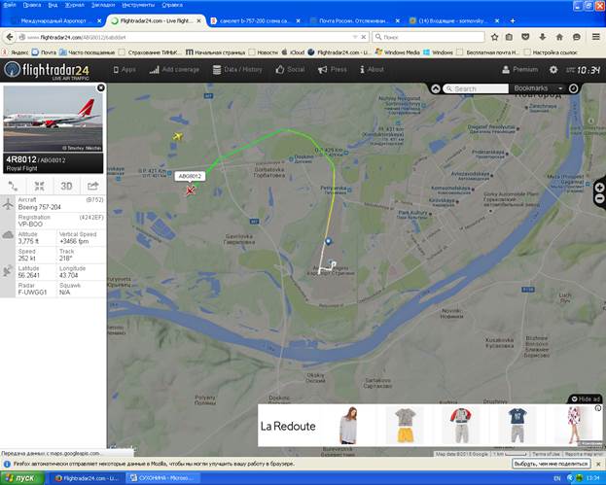Viewport: 606px width, 485px height.
Task: Show the flight route icon in panel
Action: (x=14, y=186)
